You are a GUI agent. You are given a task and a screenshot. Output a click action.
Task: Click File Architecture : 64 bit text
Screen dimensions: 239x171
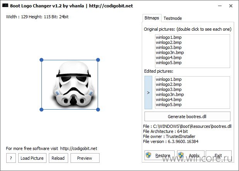(x=165, y=131)
